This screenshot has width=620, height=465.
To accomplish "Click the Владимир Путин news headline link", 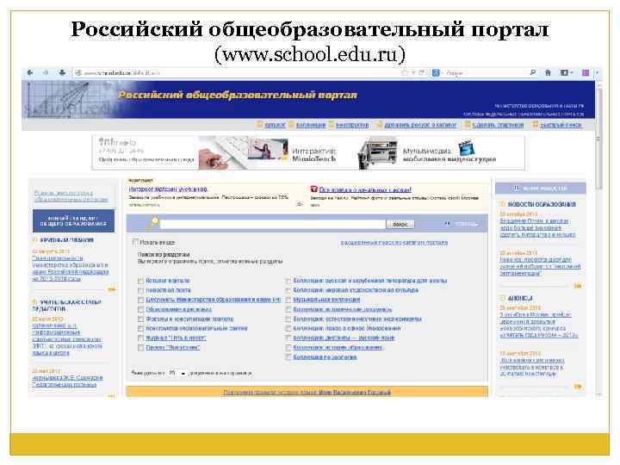I will pos(537,227).
